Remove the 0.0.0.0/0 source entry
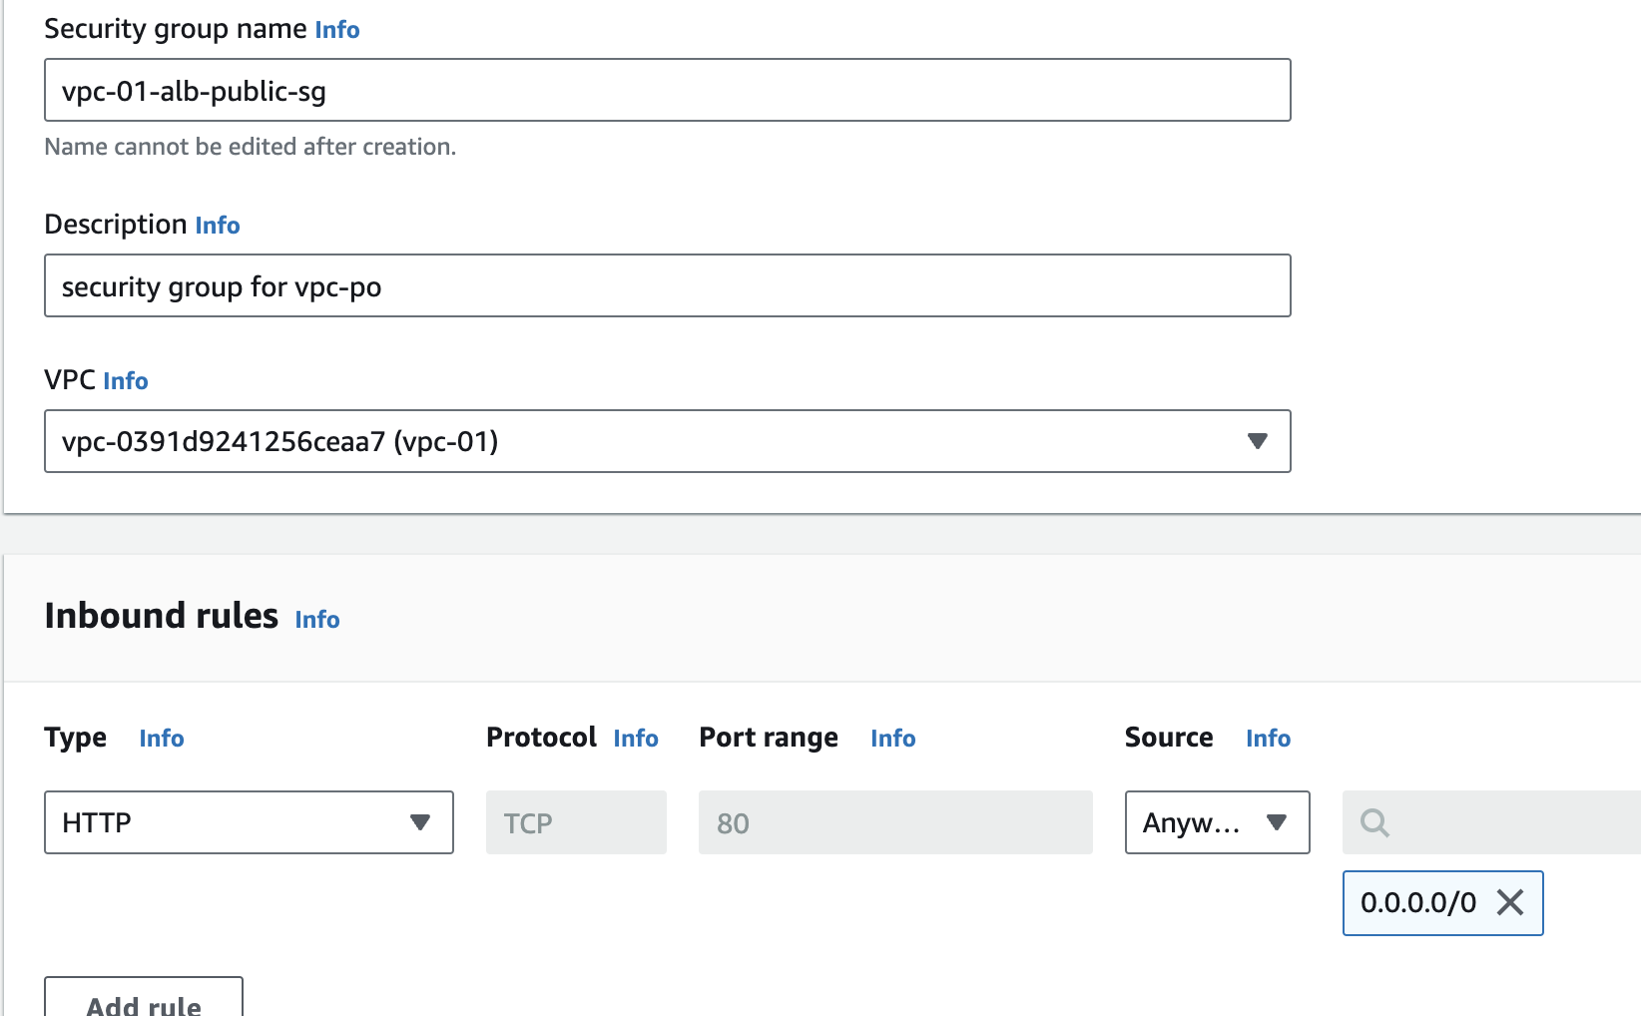Screen dimensions: 1641x1016 [x=1510, y=903]
